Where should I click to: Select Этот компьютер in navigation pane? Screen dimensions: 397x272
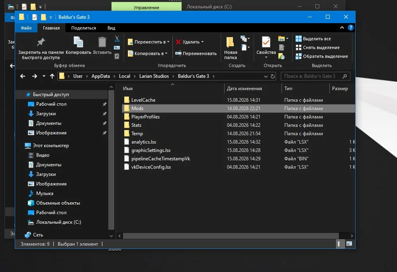click(x=51, y=146)
